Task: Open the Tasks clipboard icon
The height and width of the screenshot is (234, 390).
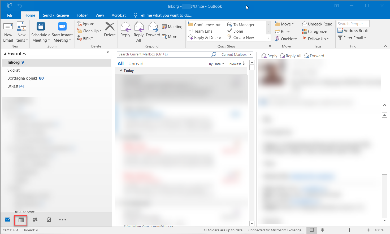Action: click(49, 220)
